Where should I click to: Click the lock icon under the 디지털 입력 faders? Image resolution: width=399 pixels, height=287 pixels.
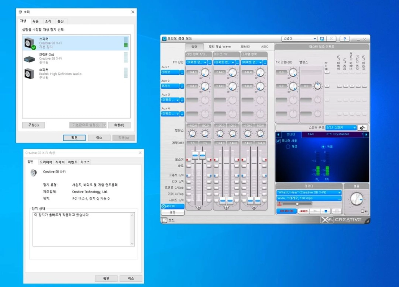click(x=254, y=207)
